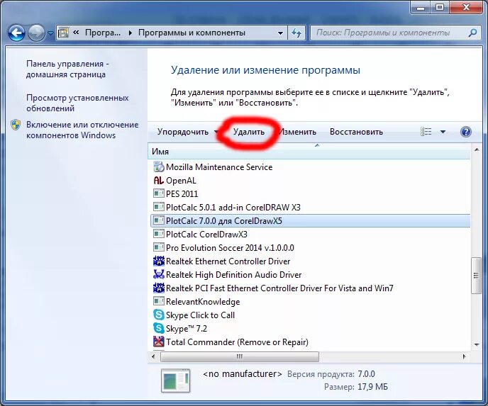
Task: Open recent pages dropdown beside navigation arrows
Action: [50, 33]
